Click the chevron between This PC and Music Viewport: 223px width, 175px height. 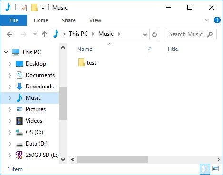93,34
